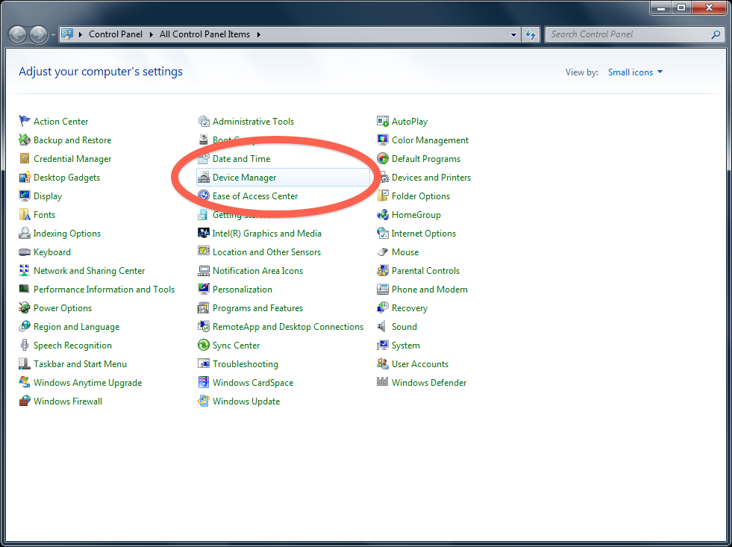Expand All Control Panel Items breadcrumb arrow
This screenshot has height=547, width=732.
pos(257,34)
